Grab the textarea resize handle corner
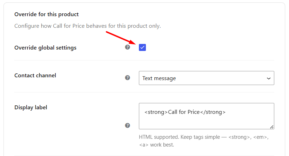Viewport: 289px width, 156px height. 272,127
